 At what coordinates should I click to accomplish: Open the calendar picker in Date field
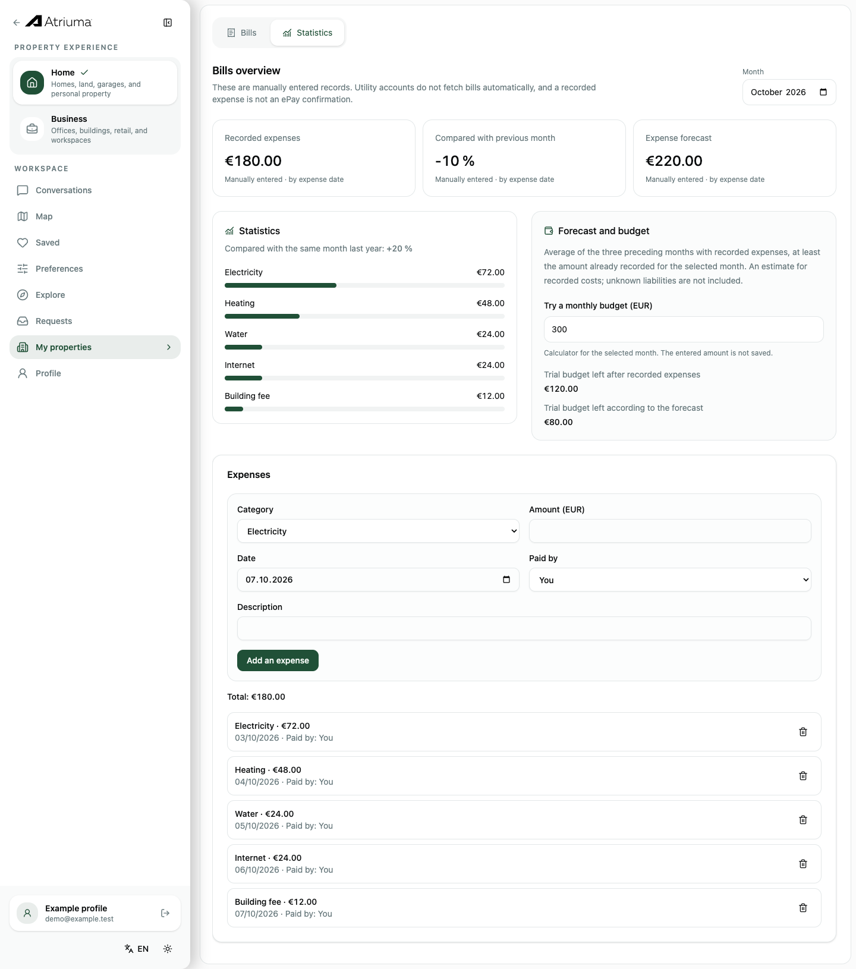506,580
